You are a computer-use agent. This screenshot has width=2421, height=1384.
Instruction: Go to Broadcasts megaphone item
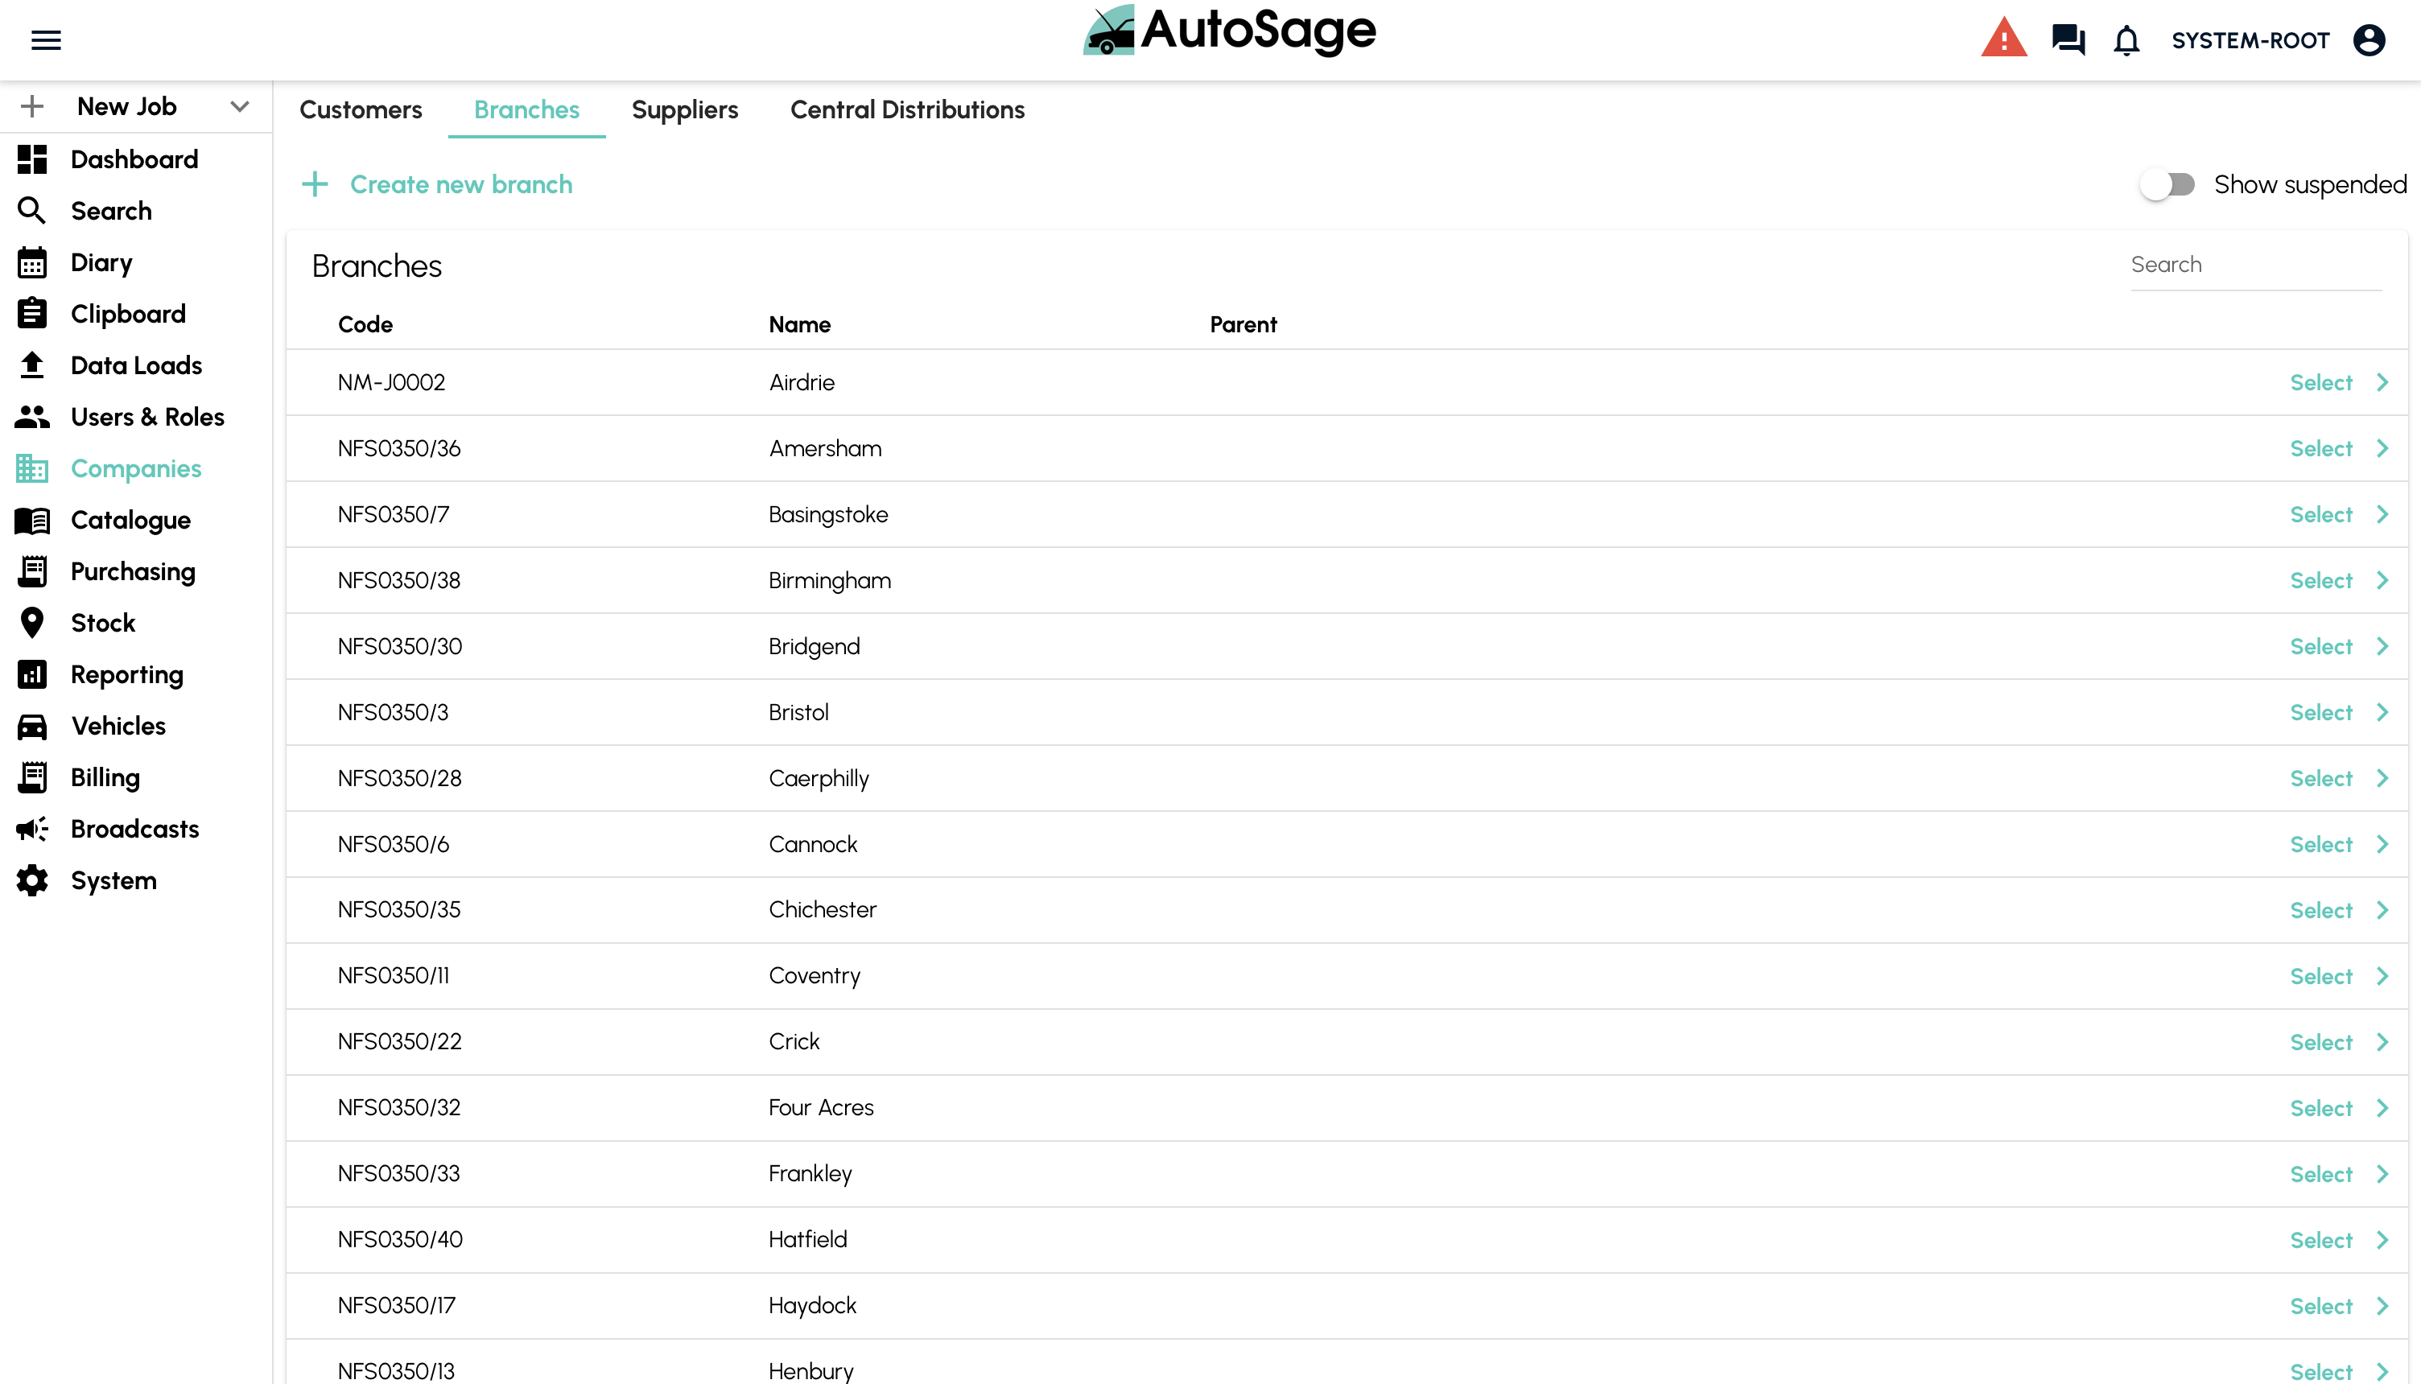(134, 829)
